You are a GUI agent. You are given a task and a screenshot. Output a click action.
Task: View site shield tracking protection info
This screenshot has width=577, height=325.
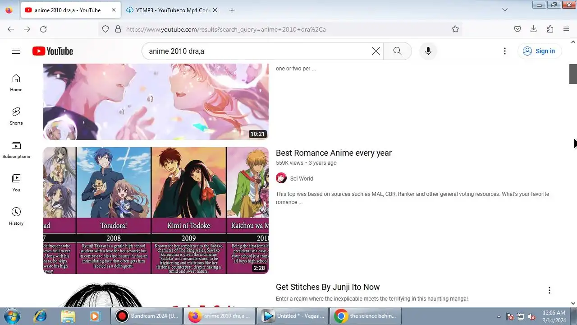pos(105,29)
